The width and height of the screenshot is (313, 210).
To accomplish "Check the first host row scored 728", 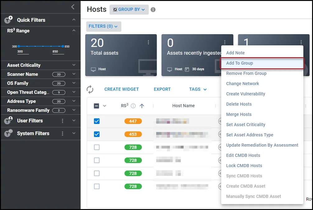I will 97,147.
